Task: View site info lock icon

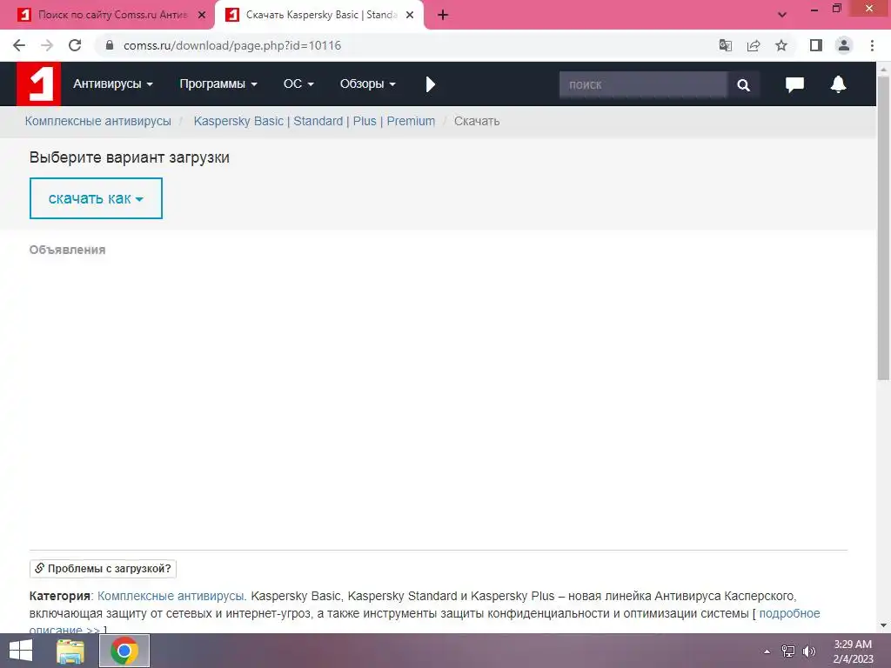Action: tap(110, 45)
